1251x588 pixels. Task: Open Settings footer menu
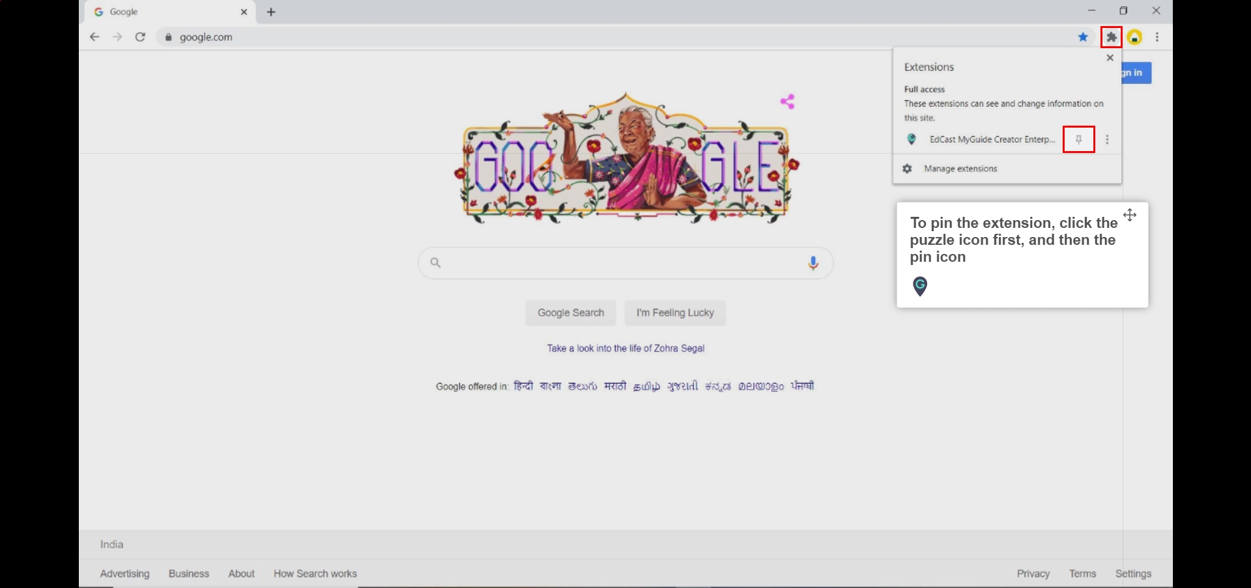(1133, 574)
